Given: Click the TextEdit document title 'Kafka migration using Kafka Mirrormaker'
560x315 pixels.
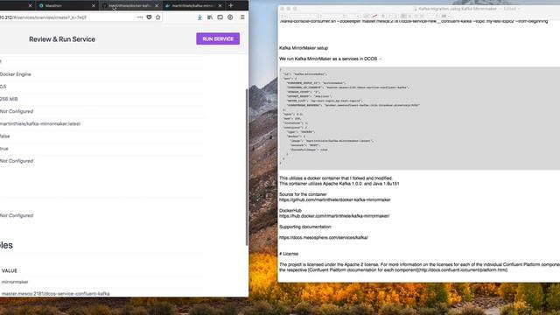Looking at the screenshot, I should 458,9.
